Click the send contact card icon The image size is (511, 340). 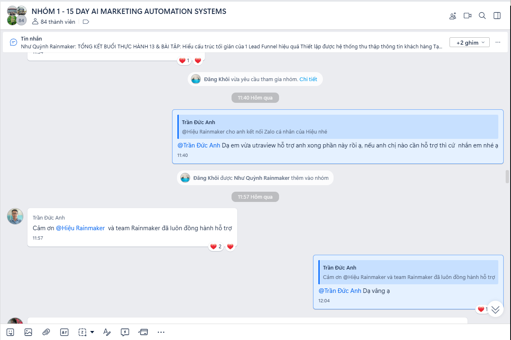[64, 332]
